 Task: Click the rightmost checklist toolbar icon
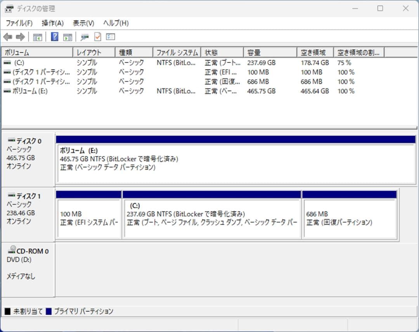click(111, 37)
